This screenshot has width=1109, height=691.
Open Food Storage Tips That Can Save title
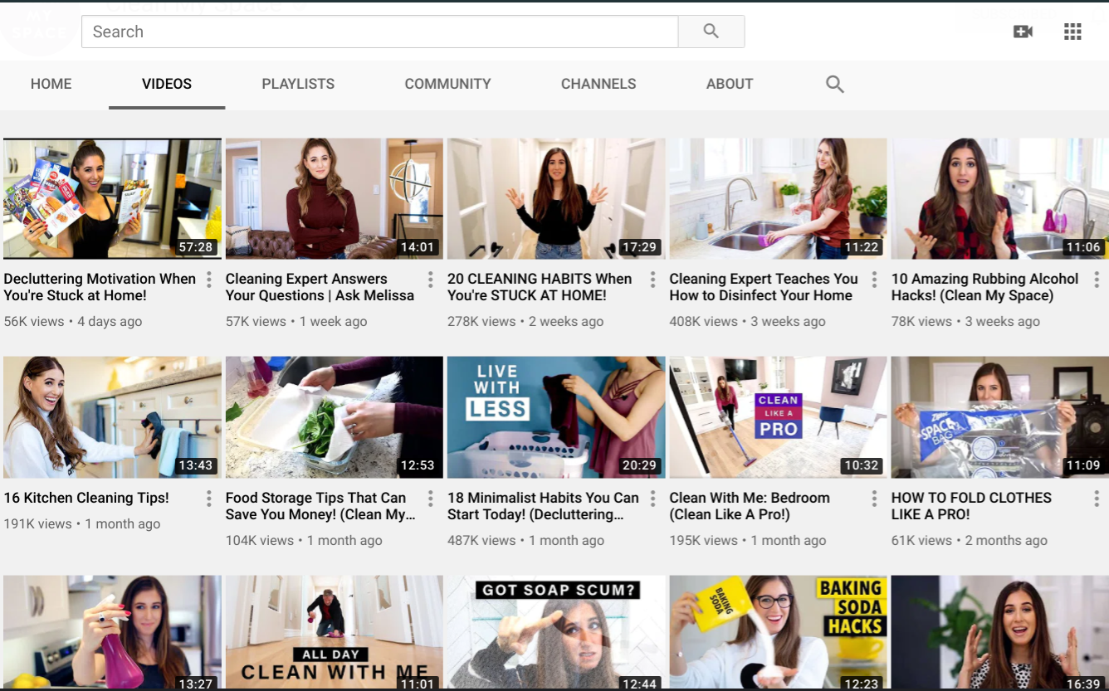click(321, 506)
